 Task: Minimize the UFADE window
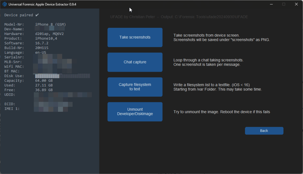click(271, 4)
